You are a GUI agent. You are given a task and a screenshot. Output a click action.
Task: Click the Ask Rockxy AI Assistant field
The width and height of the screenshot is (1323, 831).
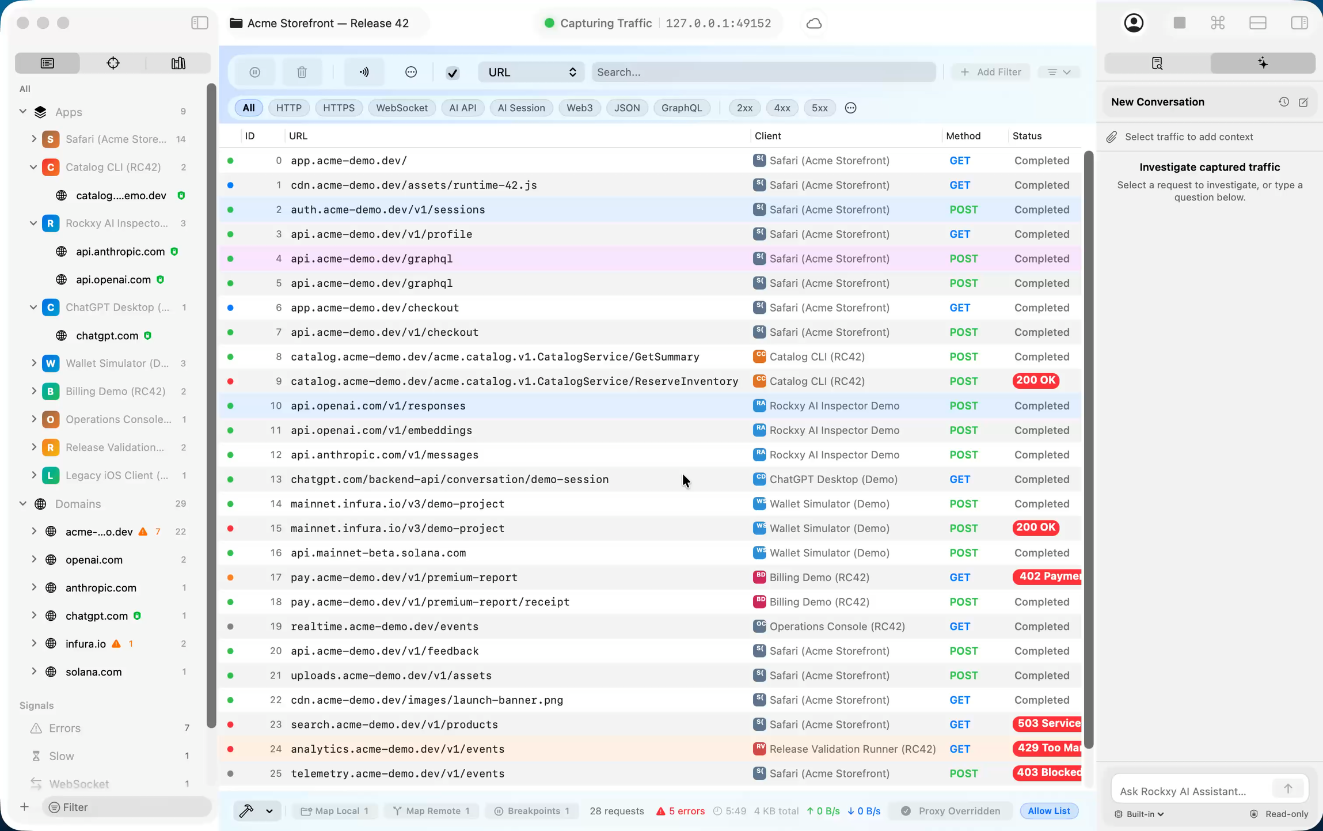pos(1192,791)
